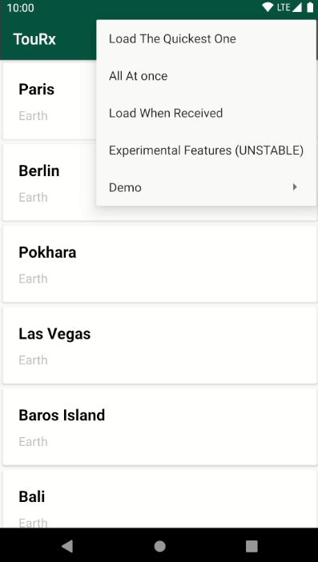Tap the Wi-Fi status icon
The image size is (318, 562).
pyautogui.click(x=268, y=7)
